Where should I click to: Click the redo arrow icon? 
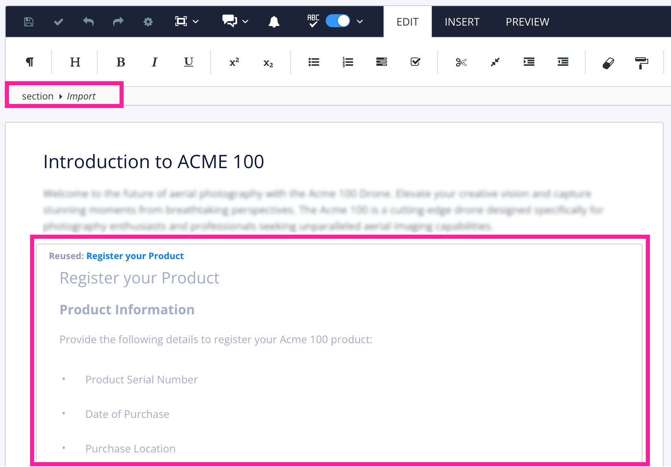pos(118,22)
